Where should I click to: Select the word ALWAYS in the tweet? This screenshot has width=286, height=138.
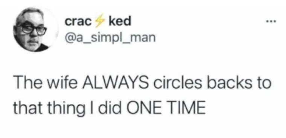tap(115, 83)
